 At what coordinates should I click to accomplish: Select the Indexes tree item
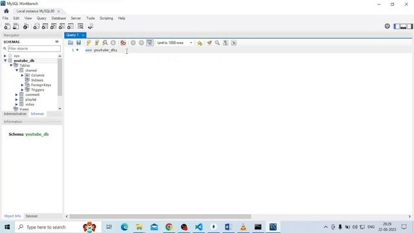(x=37, y=80)
